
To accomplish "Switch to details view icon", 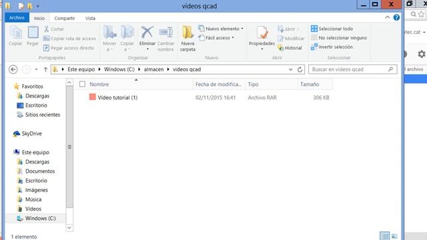I will pos(384,235).
